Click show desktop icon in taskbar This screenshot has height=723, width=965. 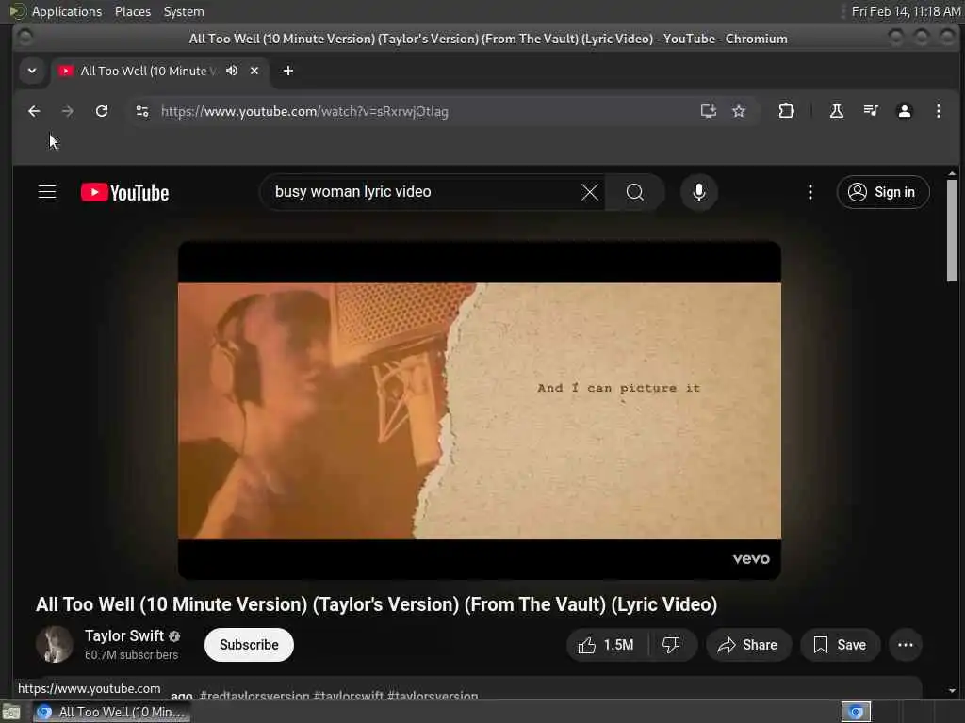point(10,712)
